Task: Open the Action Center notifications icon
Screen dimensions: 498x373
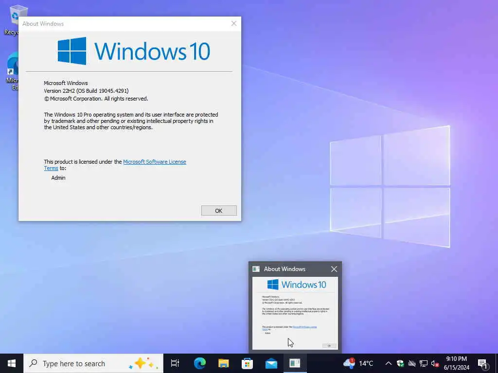Action: pyautogui.click(x=483, y=363)
